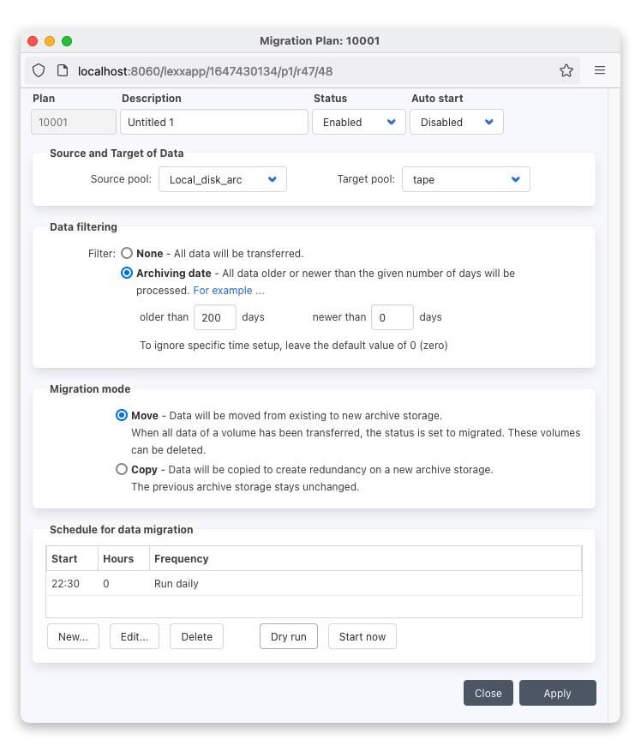Click the older than days field
The height and width of the screenshot is (752, 641).
[x=214, y=316]
